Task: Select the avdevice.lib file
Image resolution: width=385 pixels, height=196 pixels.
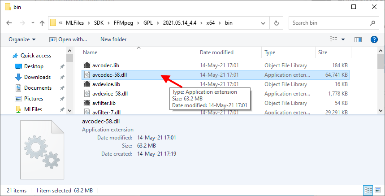Action: 215,84
